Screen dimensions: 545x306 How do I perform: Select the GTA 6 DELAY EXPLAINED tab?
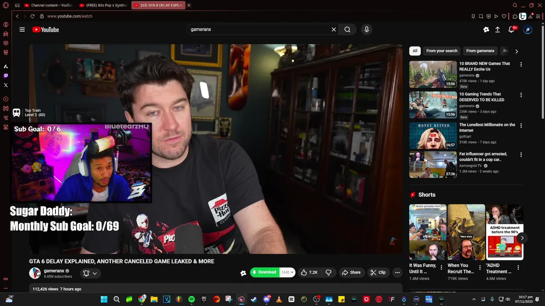pyautogui.click(x=158, y=5)
